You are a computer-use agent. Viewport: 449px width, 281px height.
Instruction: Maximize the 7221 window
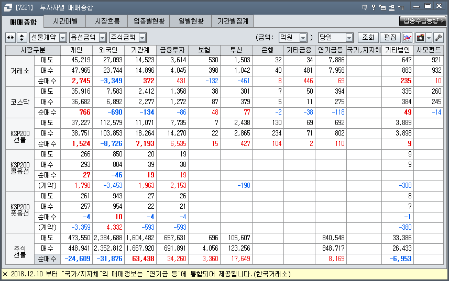[428, 6]
